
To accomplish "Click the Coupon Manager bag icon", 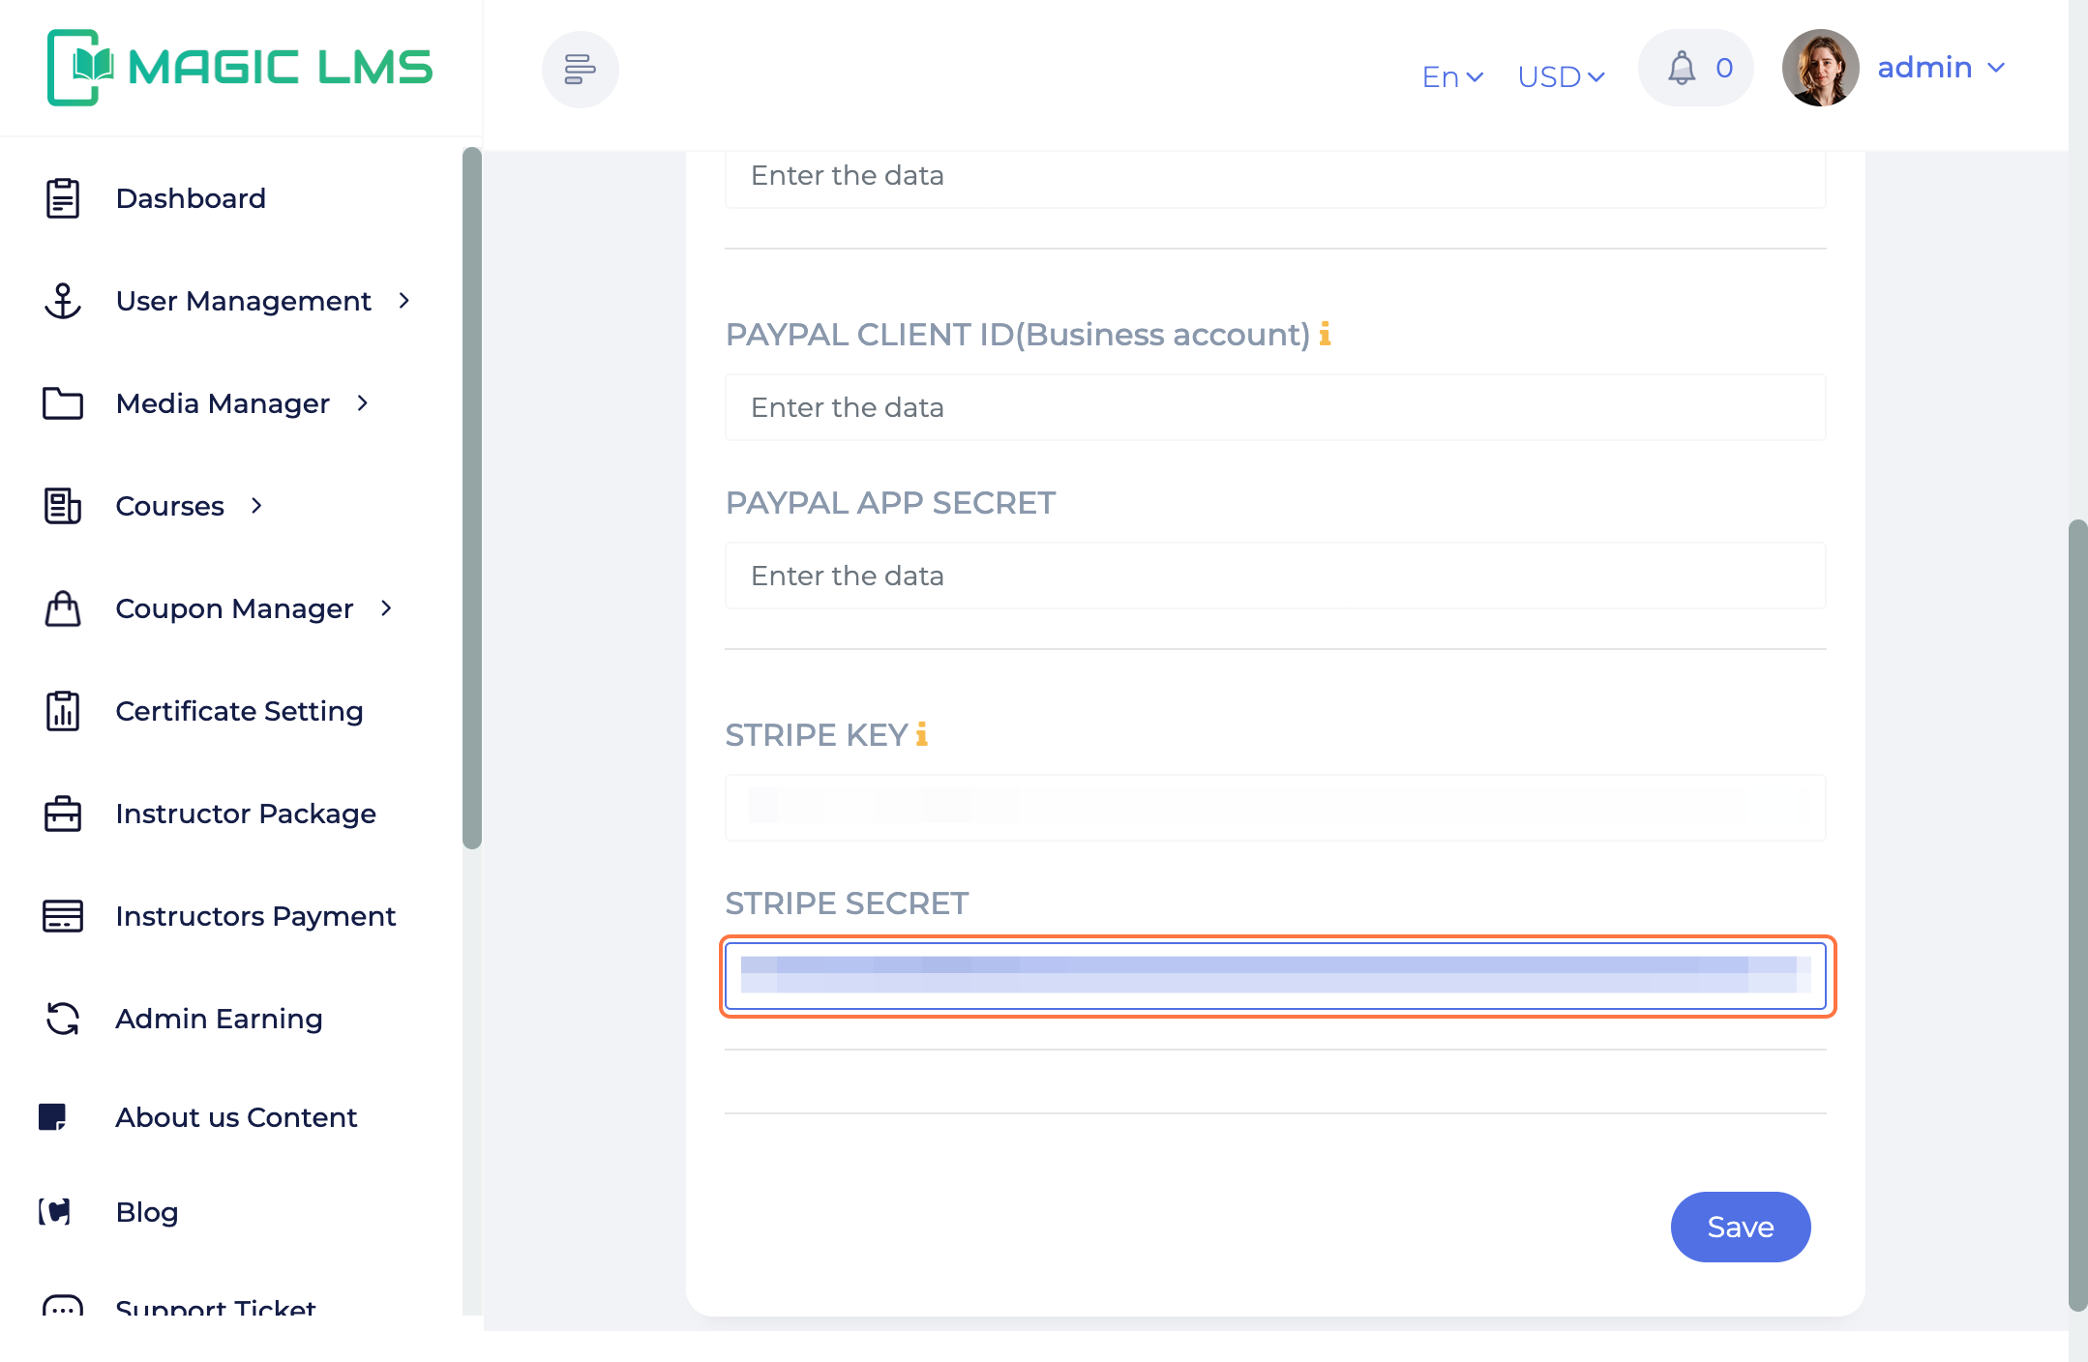I will 63,608.
